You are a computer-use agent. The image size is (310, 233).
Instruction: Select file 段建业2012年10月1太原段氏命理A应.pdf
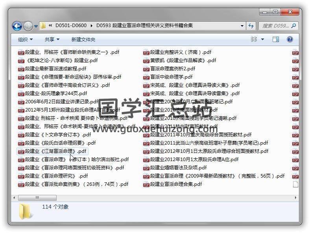tap(190, 160)
